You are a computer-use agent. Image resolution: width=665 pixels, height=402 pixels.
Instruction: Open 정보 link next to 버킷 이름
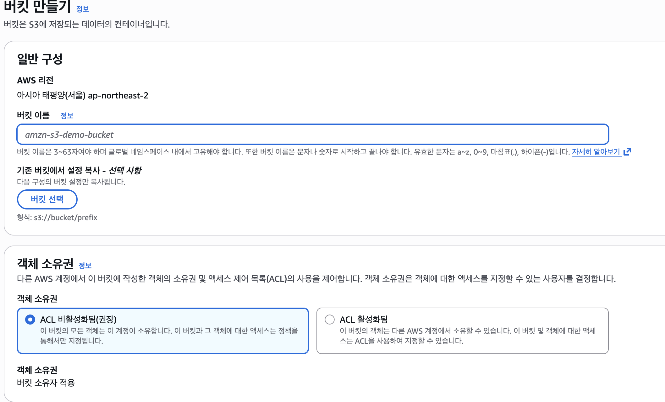[67, 116]
